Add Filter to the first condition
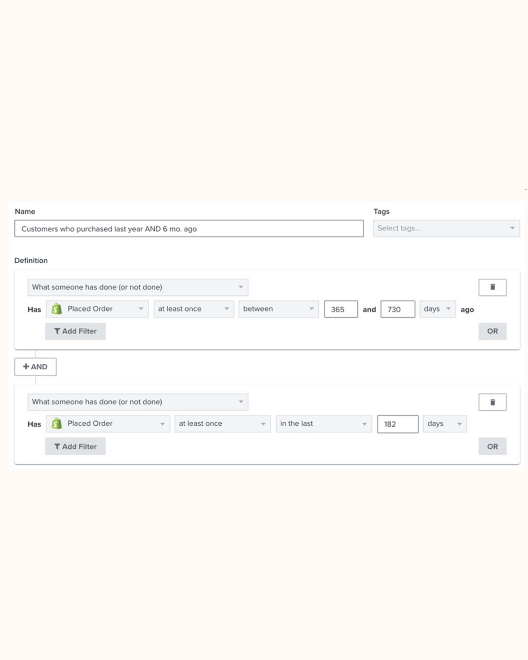 click(x=75, y=331)
